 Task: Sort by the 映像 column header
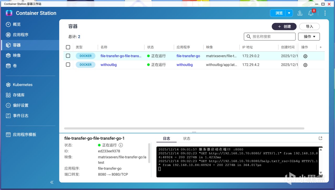coord(209,47)
